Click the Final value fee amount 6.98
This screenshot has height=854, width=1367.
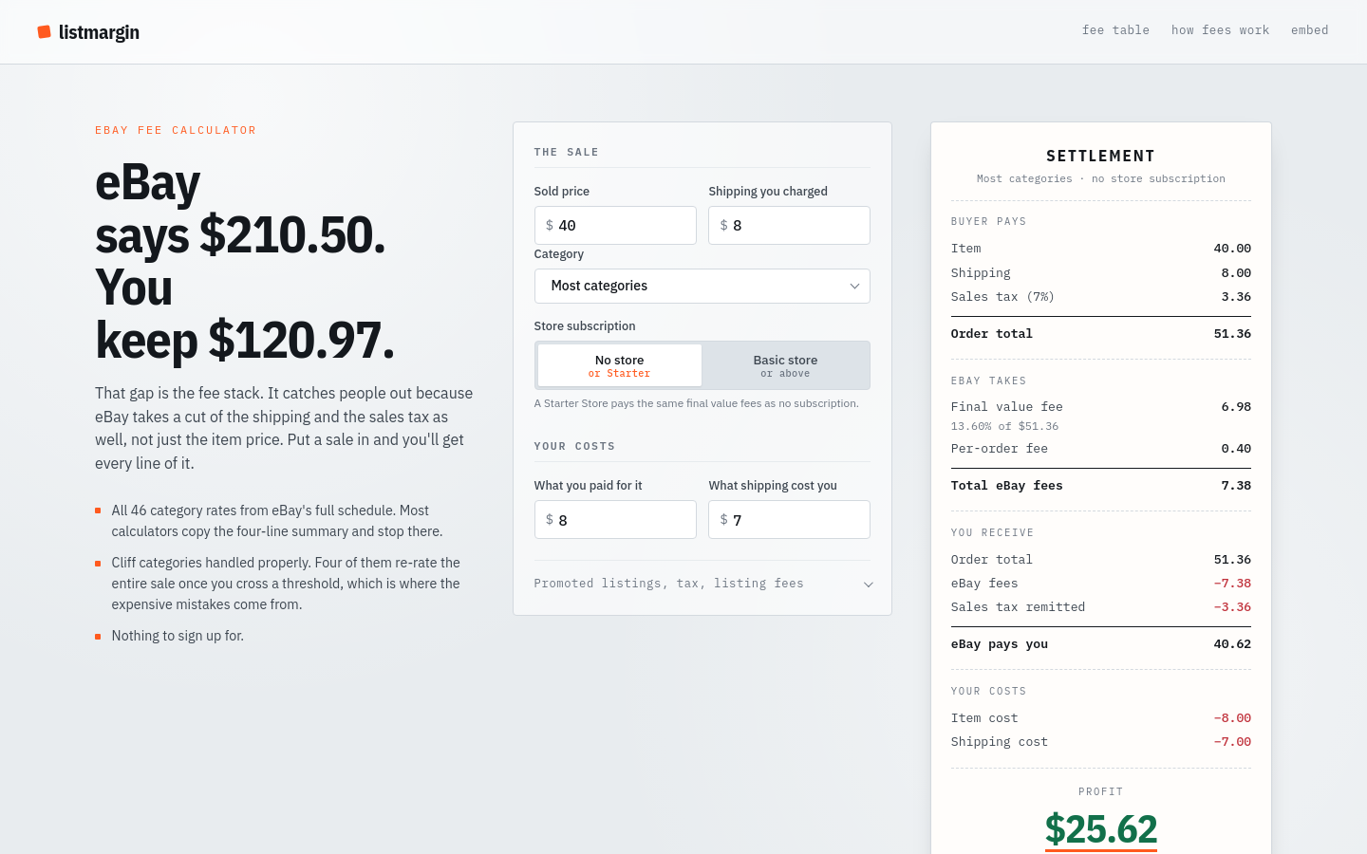(x=1236, y=406)
